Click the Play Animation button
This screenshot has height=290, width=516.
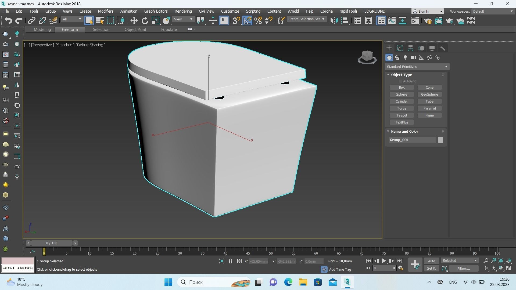click(384, 261)
